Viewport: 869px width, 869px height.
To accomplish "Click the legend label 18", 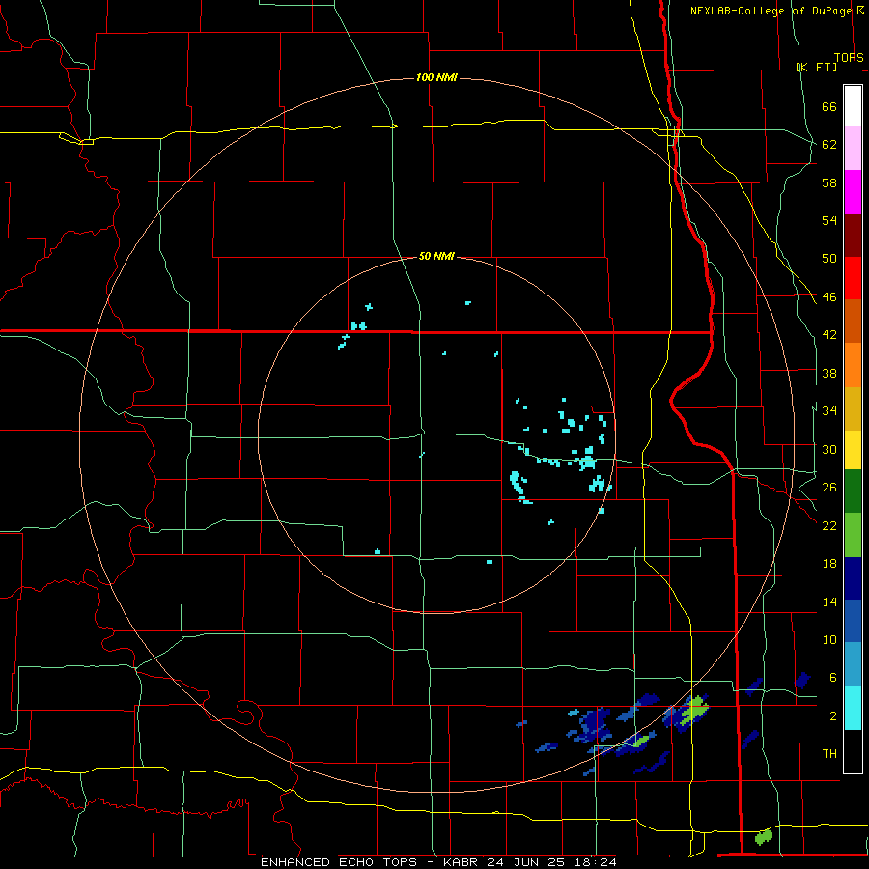I will tap(829, 563).
